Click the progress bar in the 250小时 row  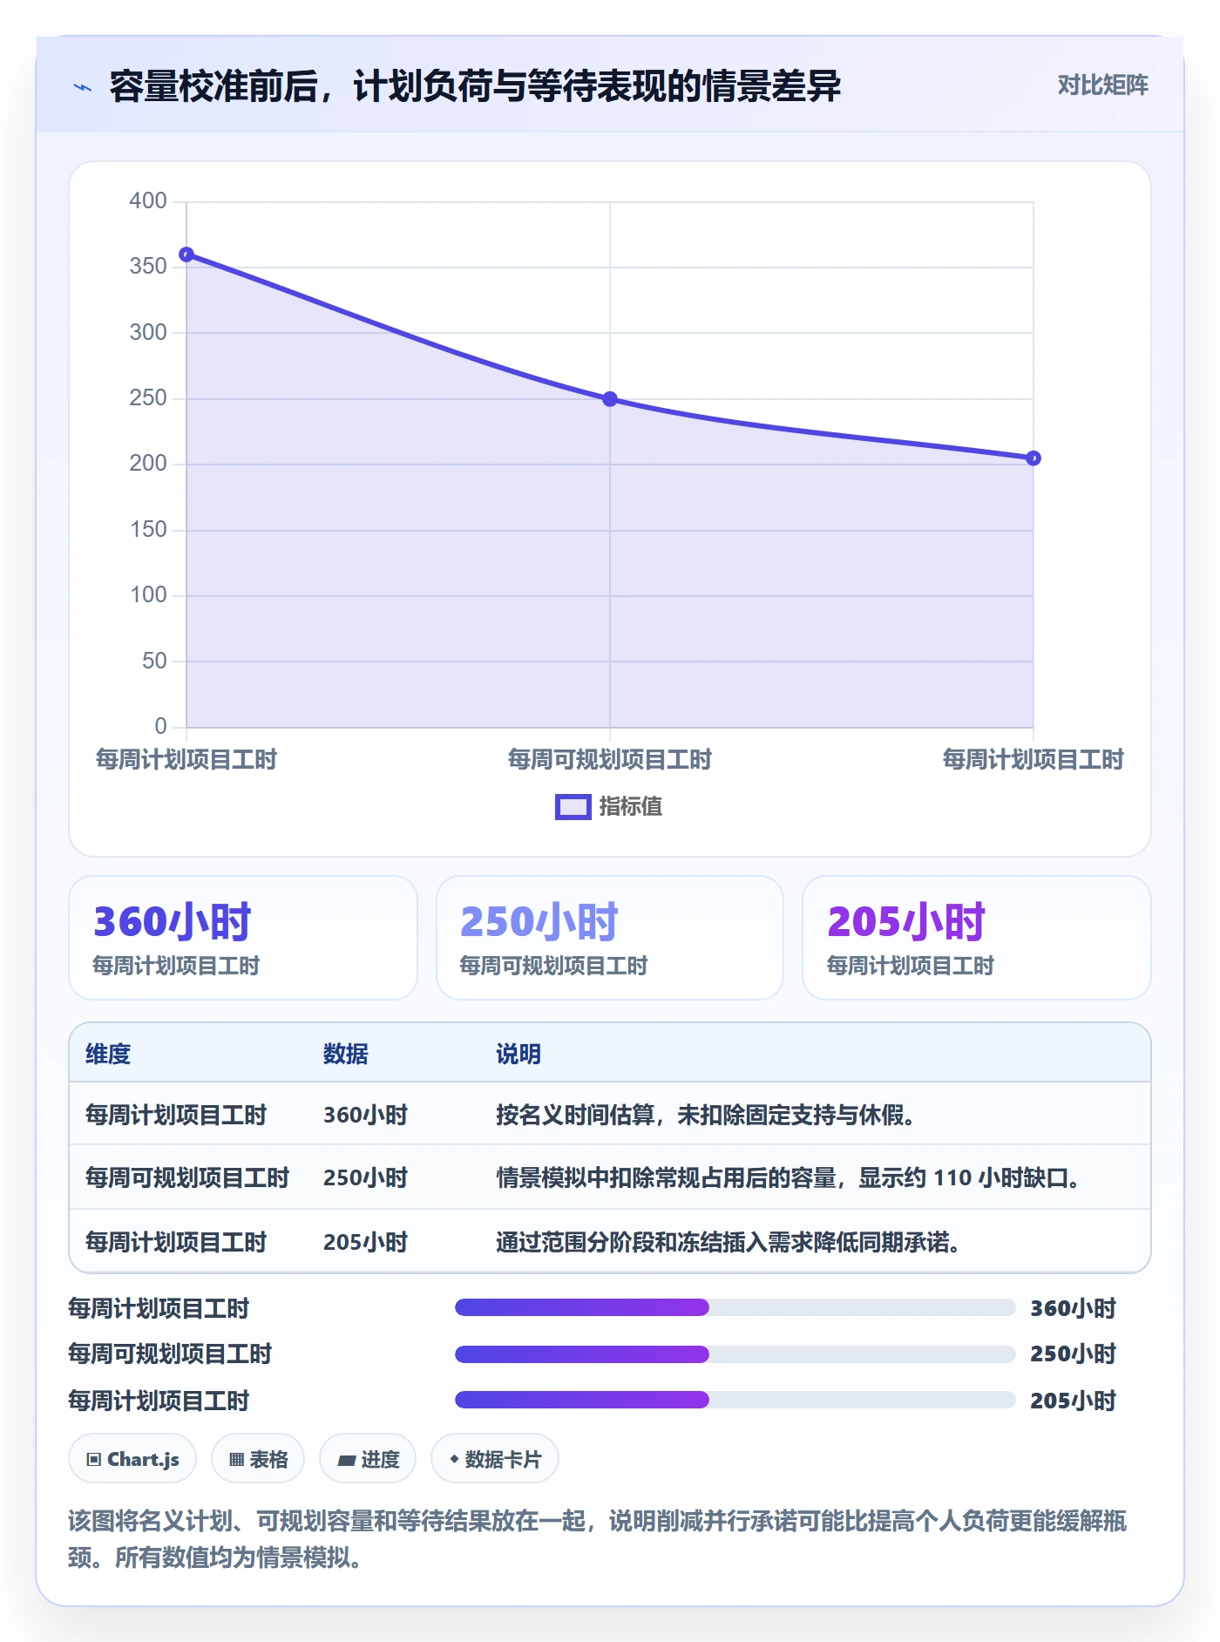tap(735, 1354)
